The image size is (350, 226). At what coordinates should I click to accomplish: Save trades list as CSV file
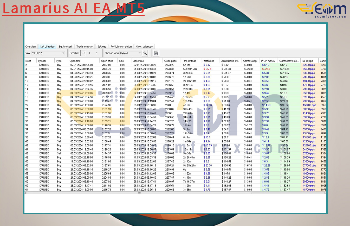tap(156, 53)
